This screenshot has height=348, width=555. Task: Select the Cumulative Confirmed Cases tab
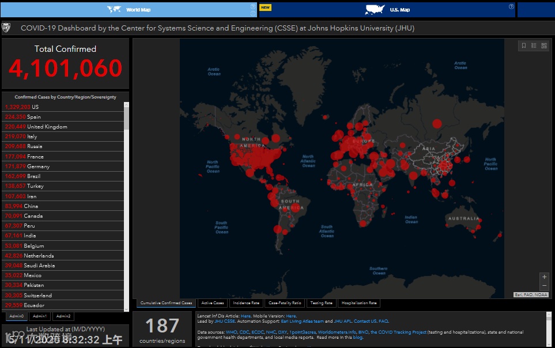pyautogui.click(x=166, y=303)
